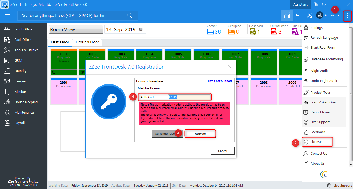
Task: Open License menu item
Action: click(317, 142)
